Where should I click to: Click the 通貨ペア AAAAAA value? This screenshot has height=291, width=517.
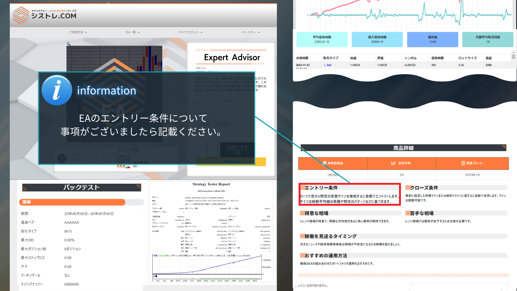(x=72, y=223)
